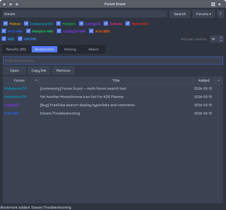Open the History tab
This screenshot has height=210, width=226.
tap(70, 49)
